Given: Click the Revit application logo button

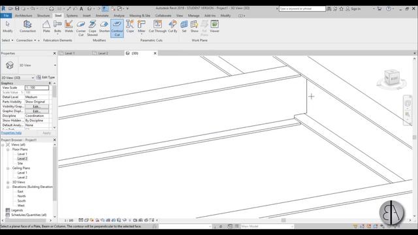Looking at the screenshot, I should pos(3,8).
